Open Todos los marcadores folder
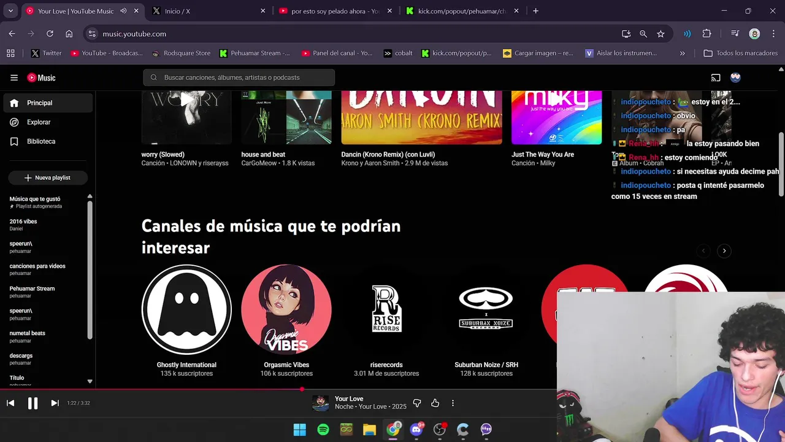Image resolution: width=785 pixels, height=442 pixels. [x=740, y=53]
